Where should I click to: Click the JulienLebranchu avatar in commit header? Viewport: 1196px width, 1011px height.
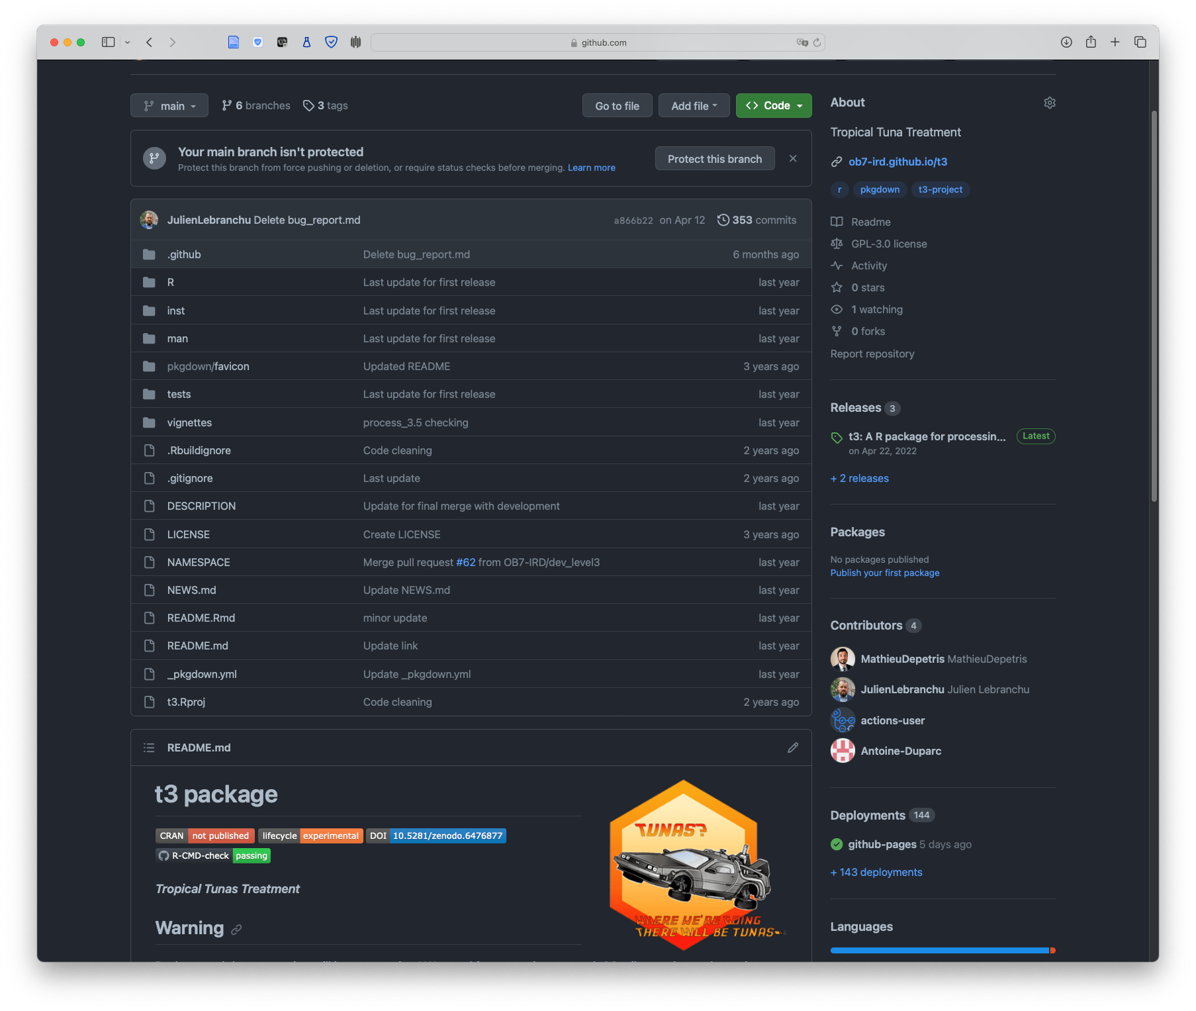tap(149, 220)
